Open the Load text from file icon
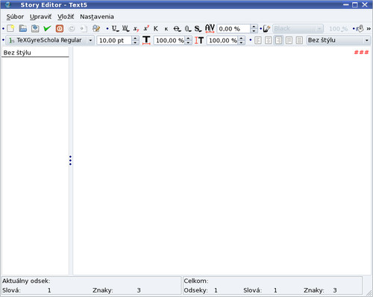This screenshot has width=373, height=297. pyautogui.click(x=23, y=28)
